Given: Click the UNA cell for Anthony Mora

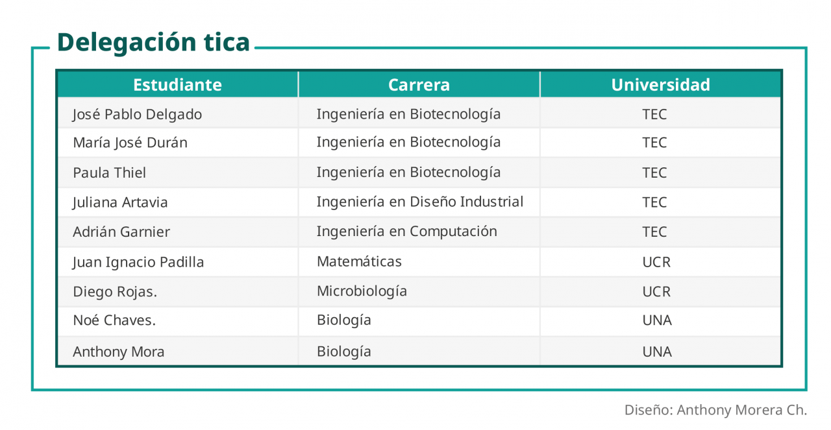Looking at the screenshot, I should [656, 352].
